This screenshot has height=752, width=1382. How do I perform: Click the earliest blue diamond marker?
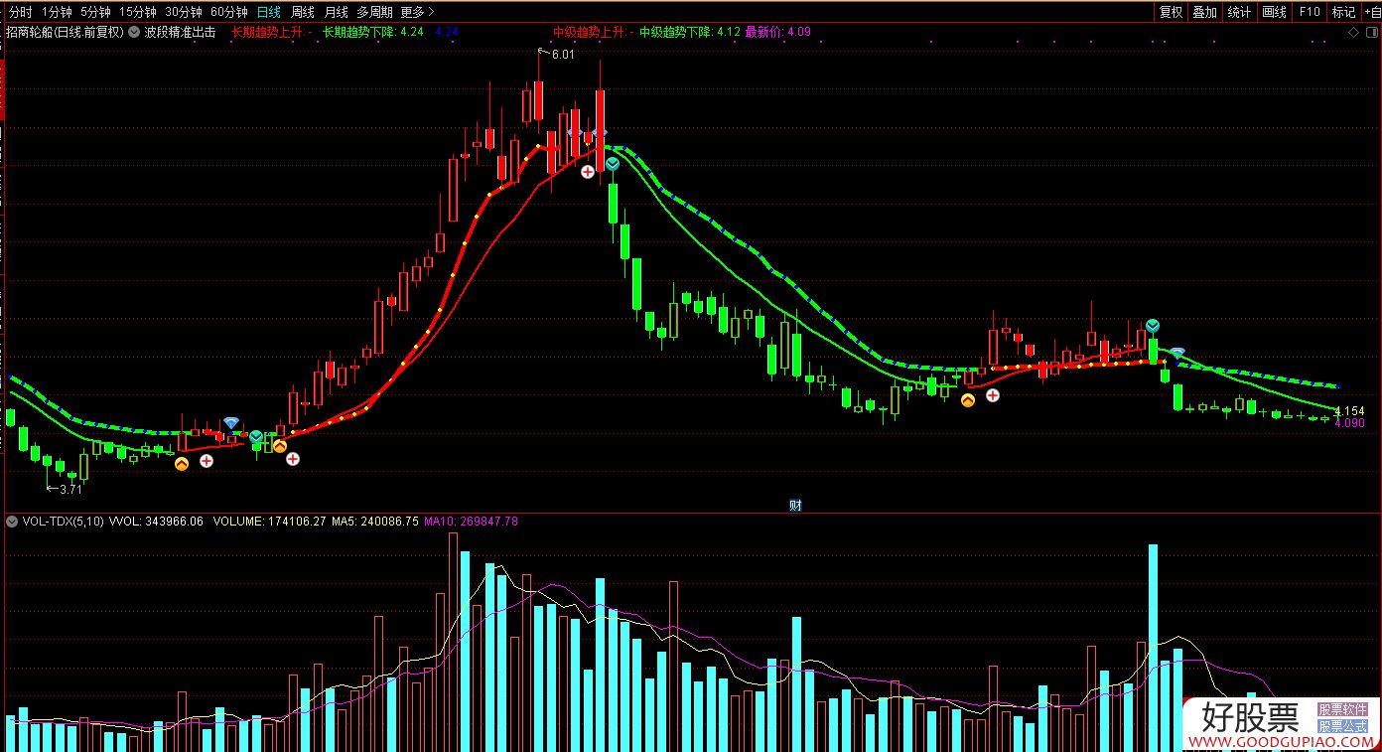click(231, 423)
